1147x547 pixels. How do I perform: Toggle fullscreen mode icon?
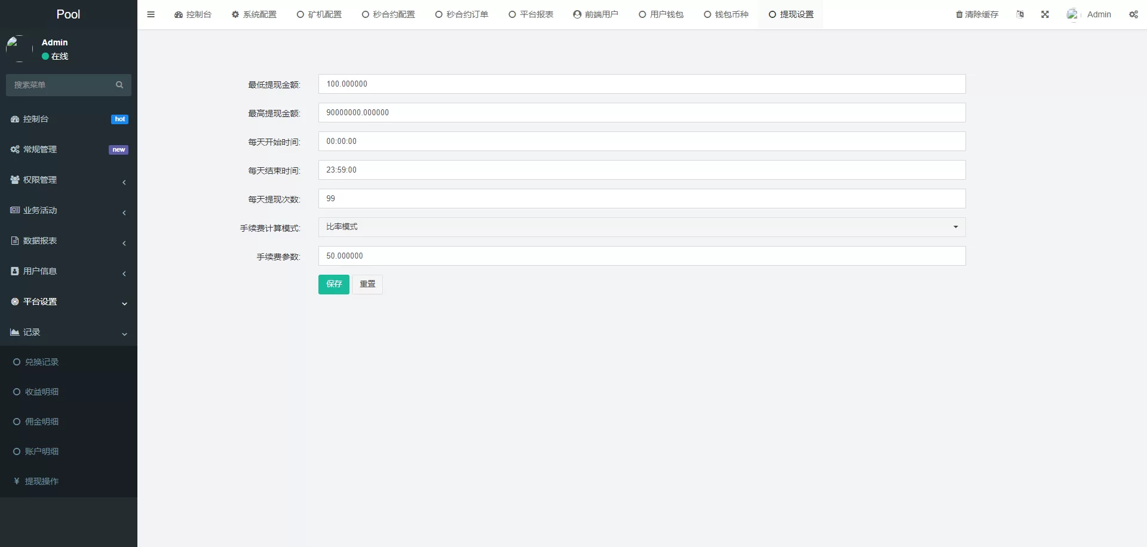pos(1045,14)
